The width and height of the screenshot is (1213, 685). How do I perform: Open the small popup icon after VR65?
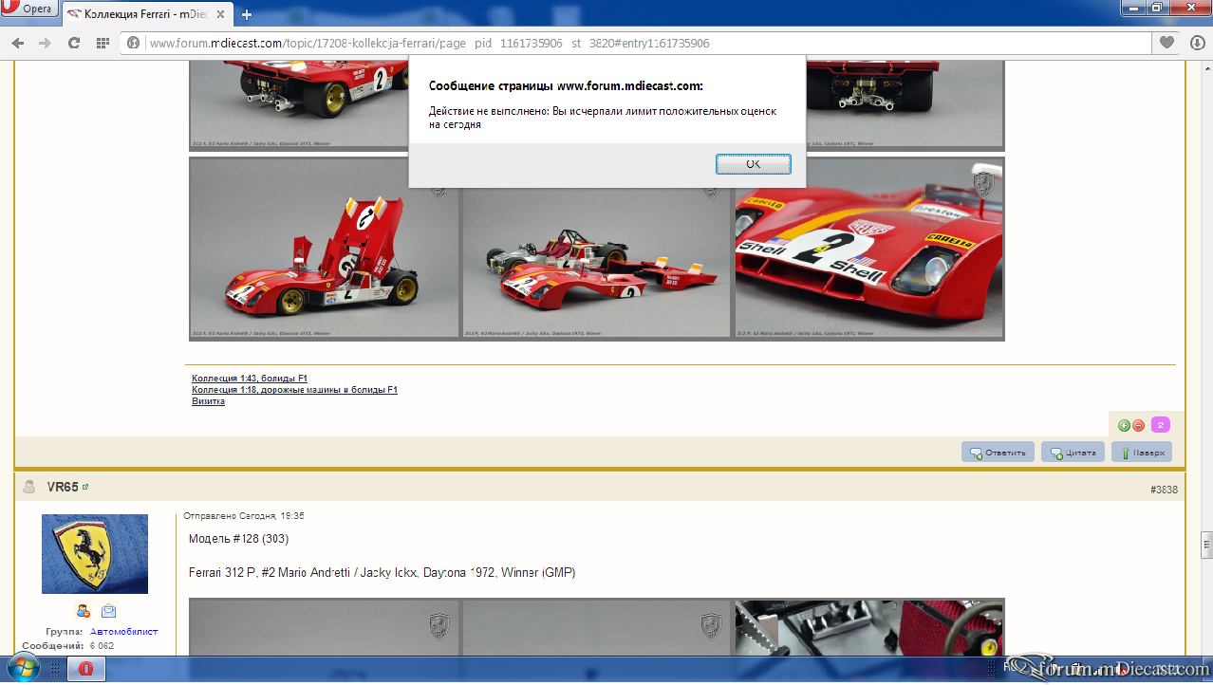tap(85, 487)
